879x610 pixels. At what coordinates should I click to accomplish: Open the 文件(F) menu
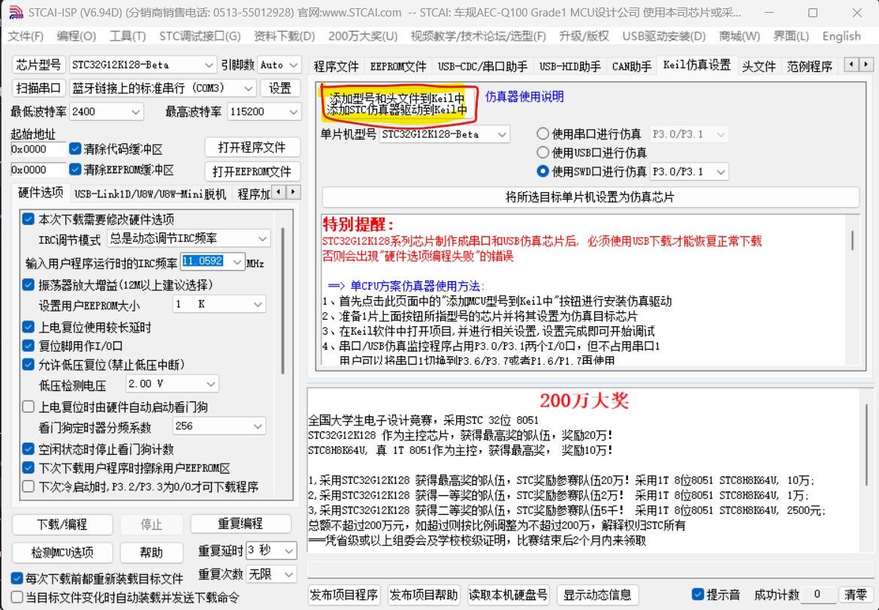[x=26, y=36]
